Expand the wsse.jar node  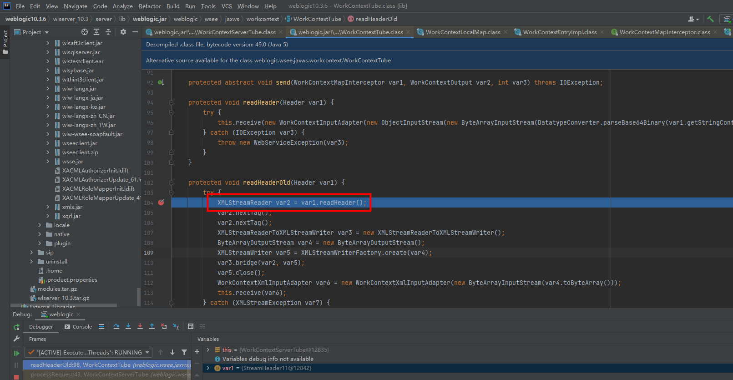coord(48,161)
